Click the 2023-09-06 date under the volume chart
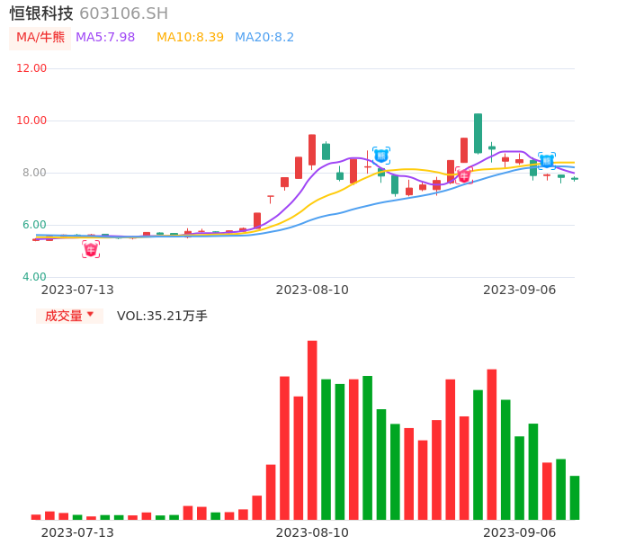The height and width of the screenshot is (545, 617). coord(520,532)
